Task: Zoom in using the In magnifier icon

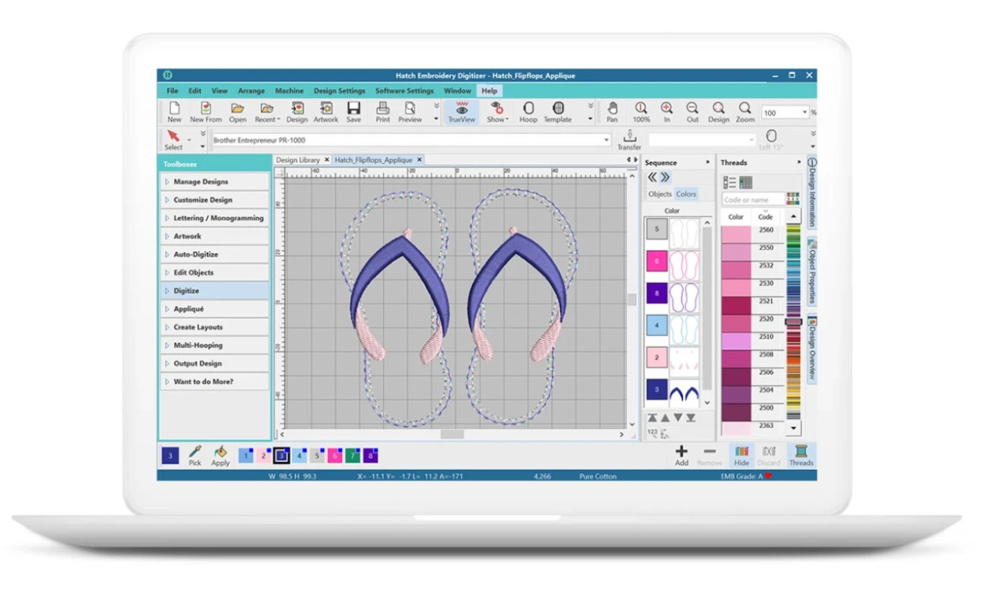Action: click(667, 111)
